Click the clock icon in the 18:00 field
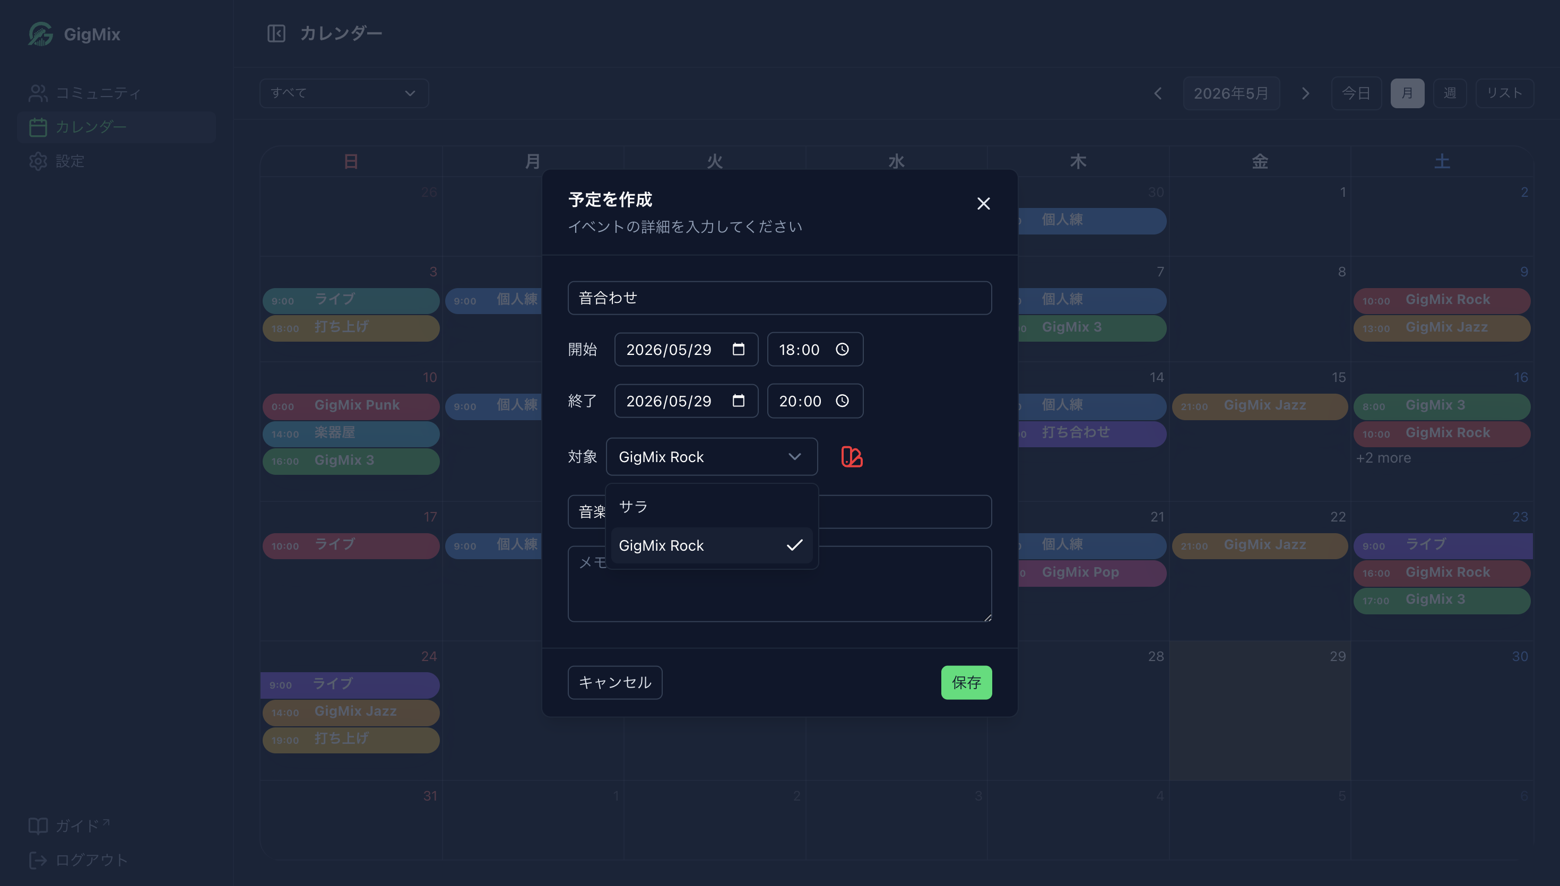Image resolution: width=1560 pixels, height=886 pixels. [842, 349]
